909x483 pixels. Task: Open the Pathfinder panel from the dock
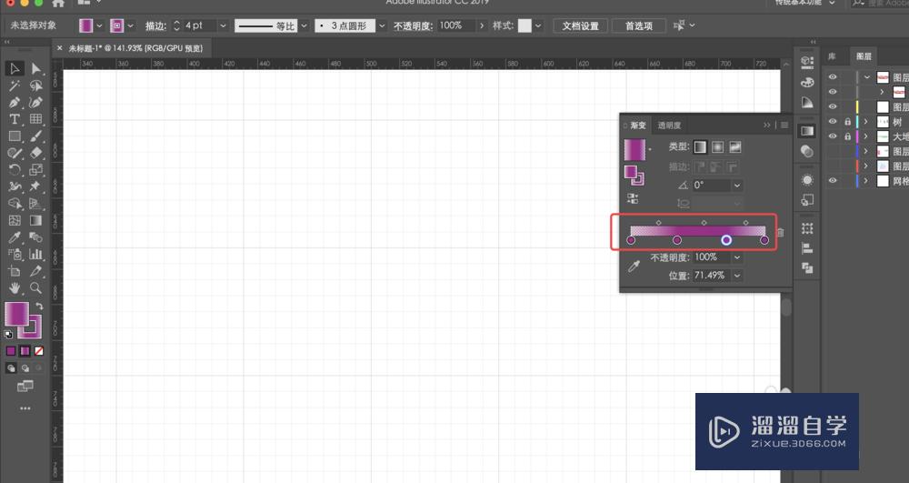(807, 268)
